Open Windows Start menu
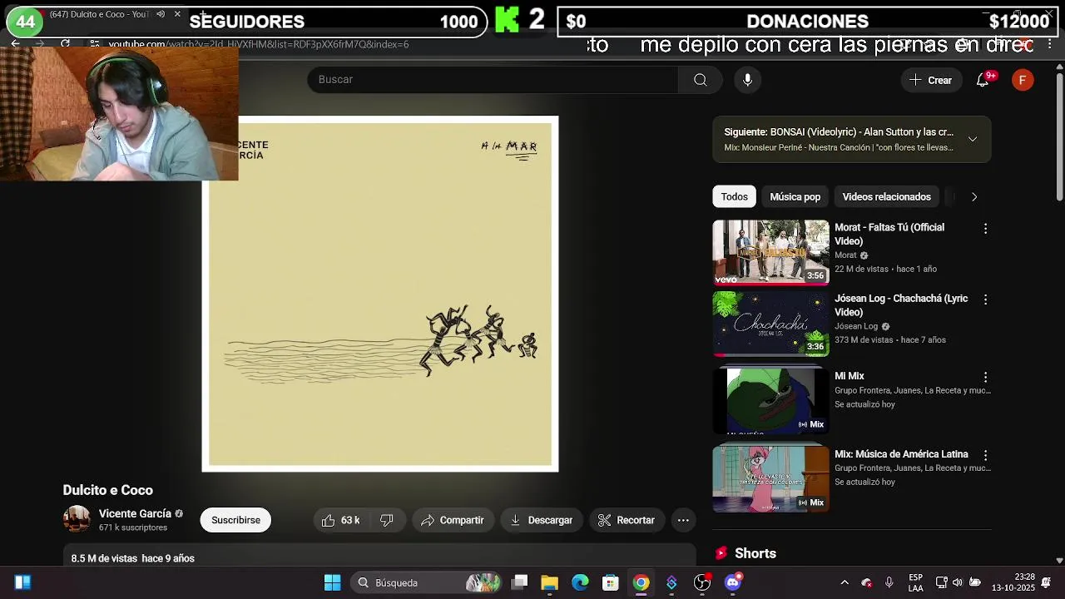The height and width of the screenshot is (599, 1065). pos(332,582)
